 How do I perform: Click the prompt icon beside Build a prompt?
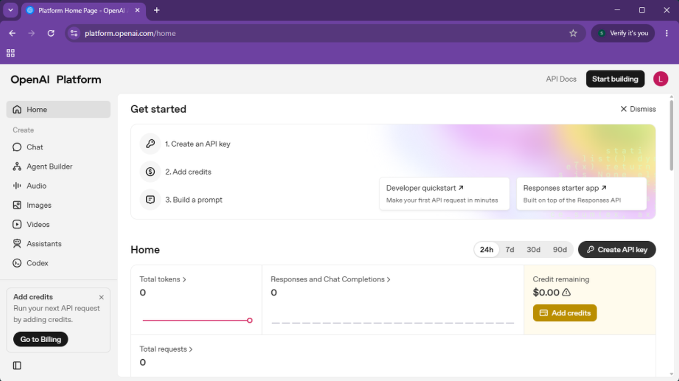click(x=150, y=200)
